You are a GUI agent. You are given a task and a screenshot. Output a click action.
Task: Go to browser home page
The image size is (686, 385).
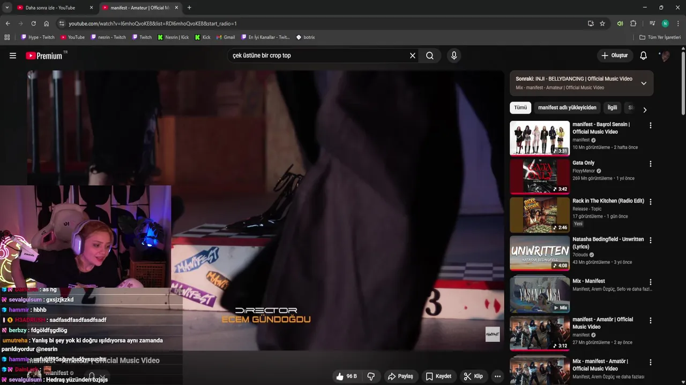tap(46, 24)
